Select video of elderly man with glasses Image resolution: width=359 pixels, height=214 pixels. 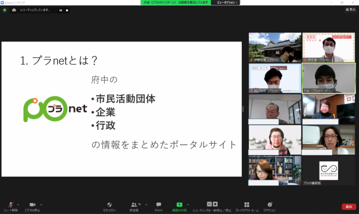(275, 109)
